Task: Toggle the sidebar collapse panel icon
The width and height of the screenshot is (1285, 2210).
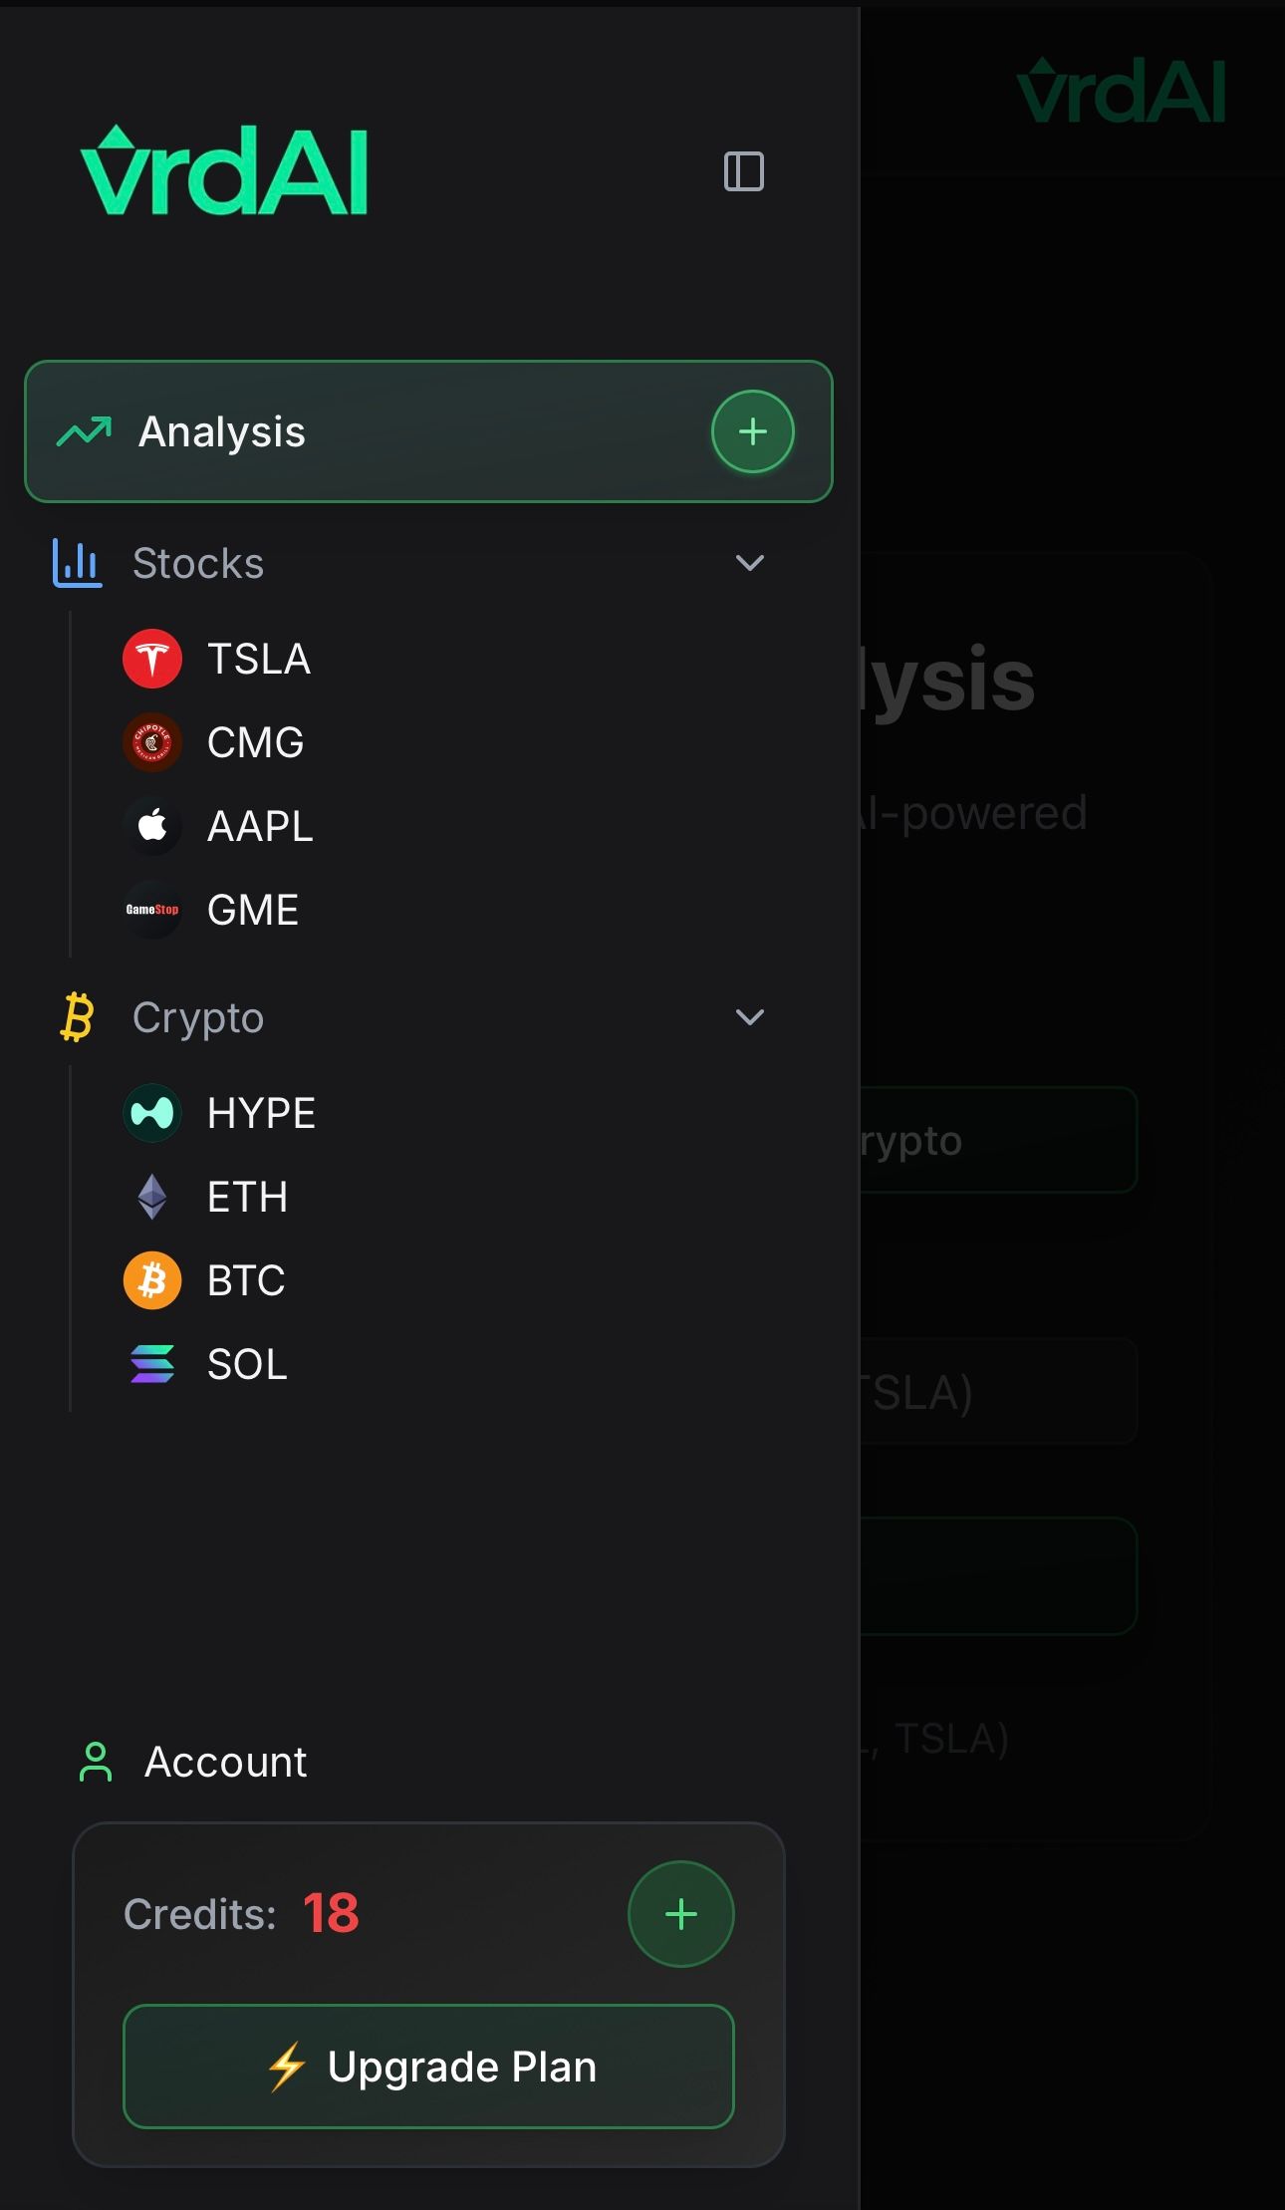Action: pos(743,171)
